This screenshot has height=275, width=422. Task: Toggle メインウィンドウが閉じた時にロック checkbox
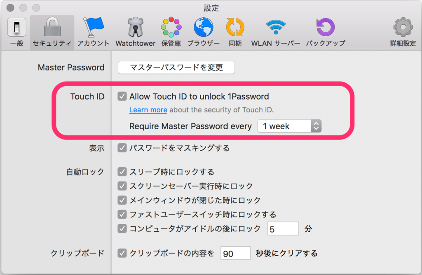(122, 200)
